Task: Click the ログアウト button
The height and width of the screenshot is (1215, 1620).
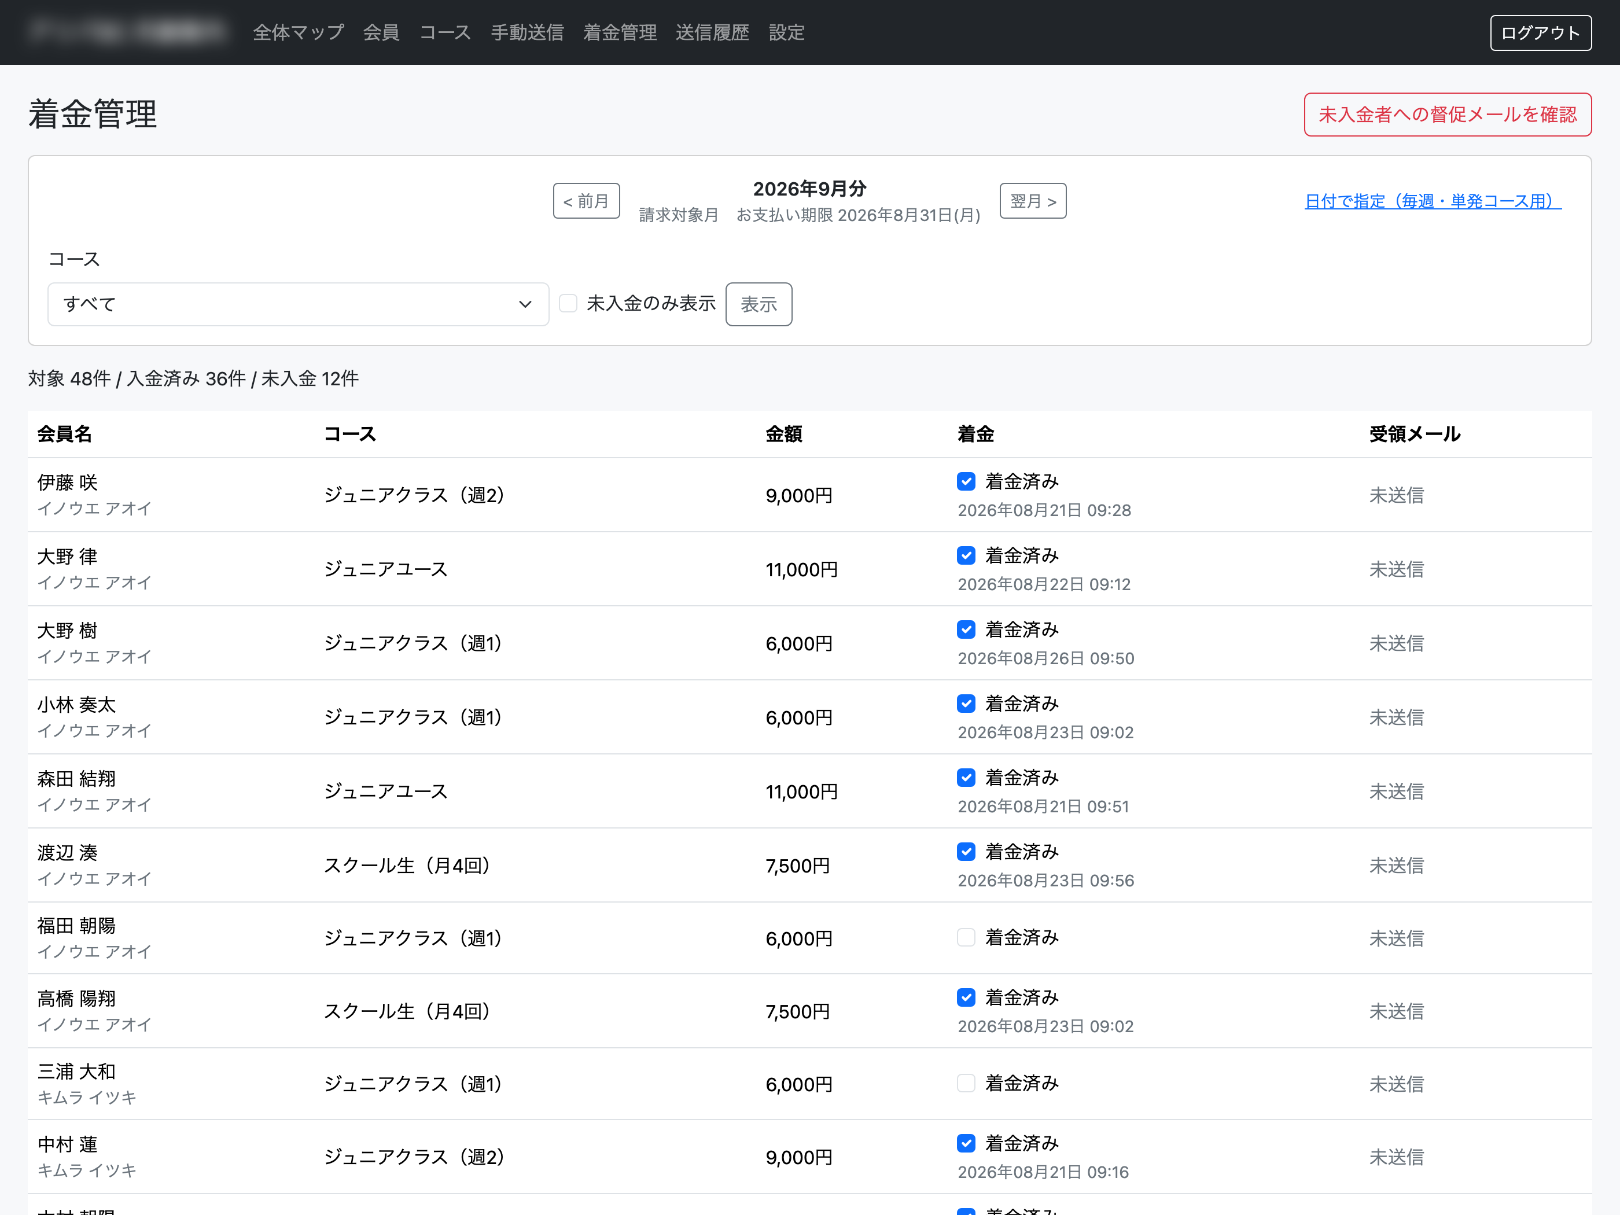Action: [x=1540, y=33]
